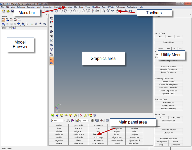
Task: Set 2D Elems to Only
Action: [180, 48]
